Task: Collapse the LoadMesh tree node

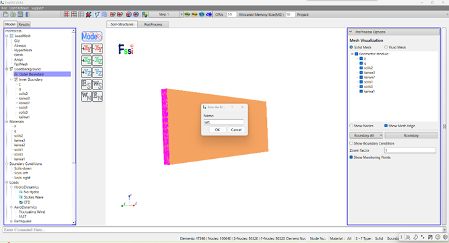Action: pos(7,36)
